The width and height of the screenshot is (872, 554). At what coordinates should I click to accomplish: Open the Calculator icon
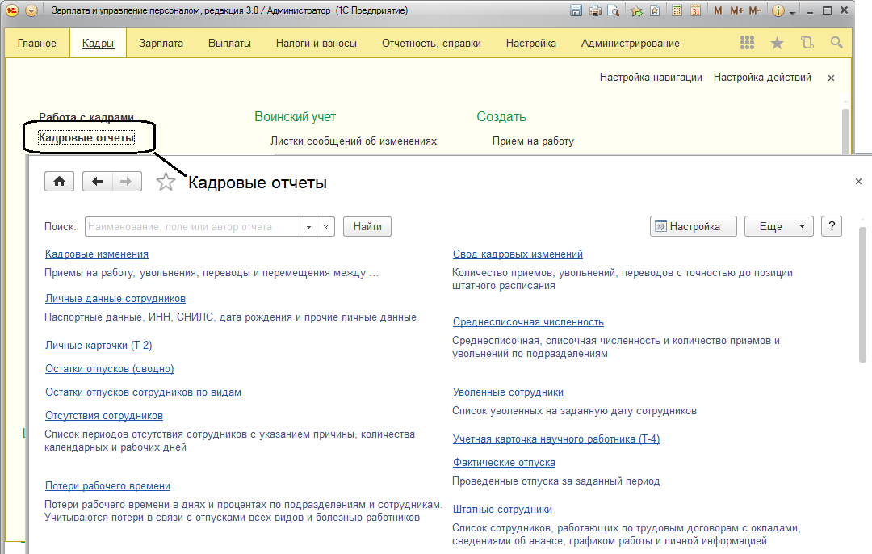tap(677, 10)
